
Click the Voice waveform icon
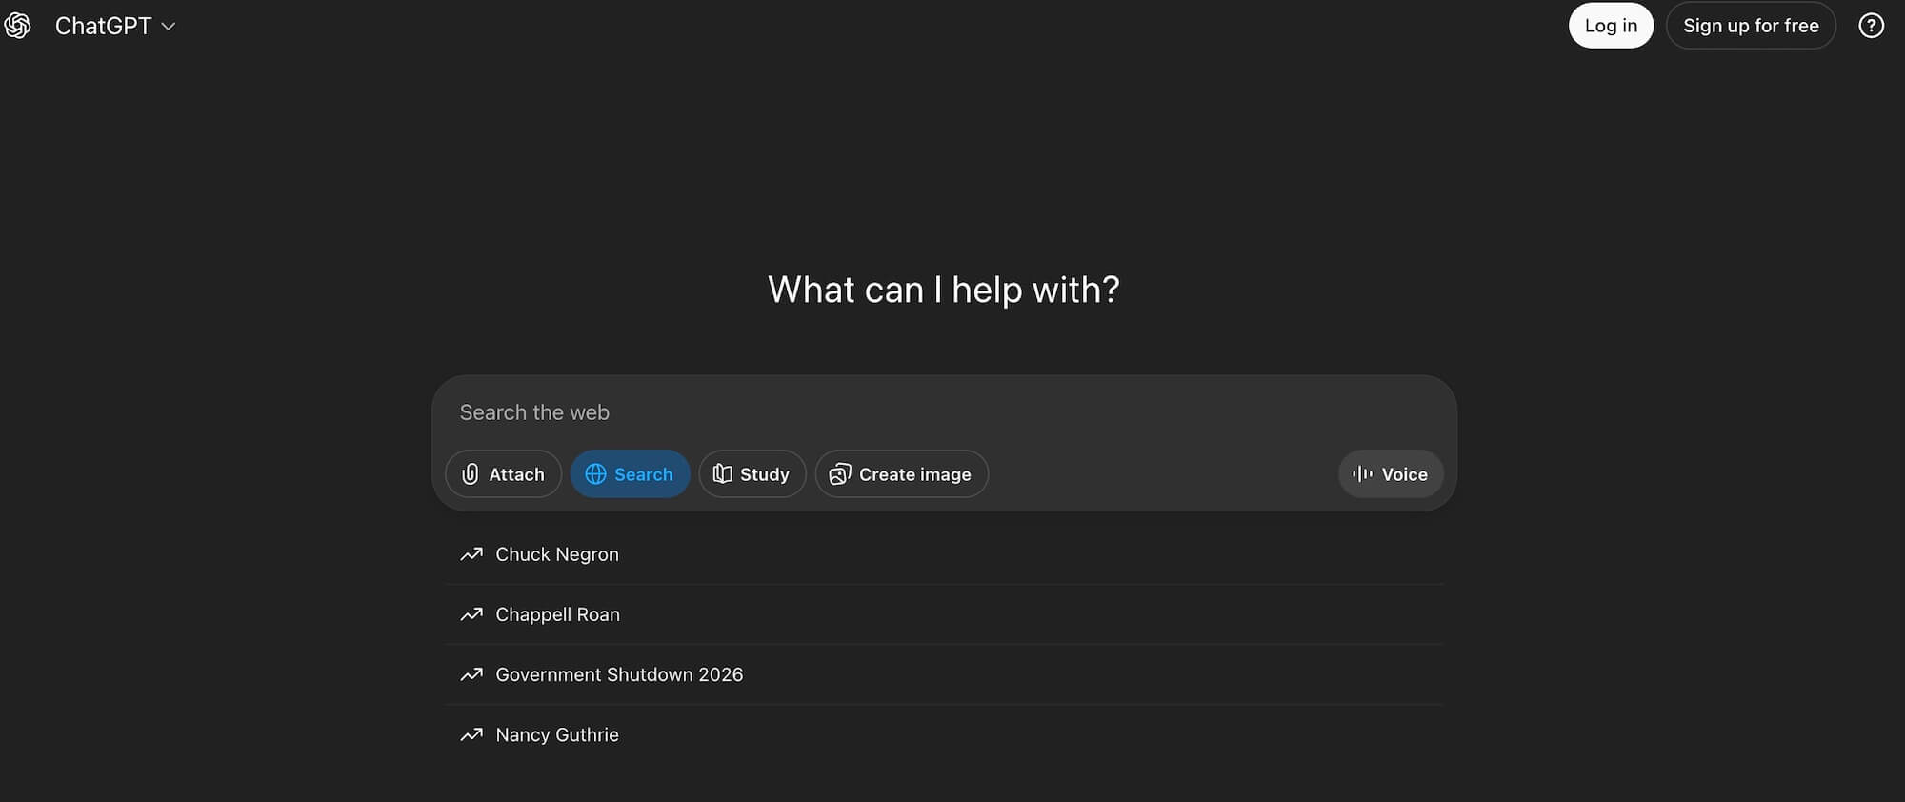1362,474
